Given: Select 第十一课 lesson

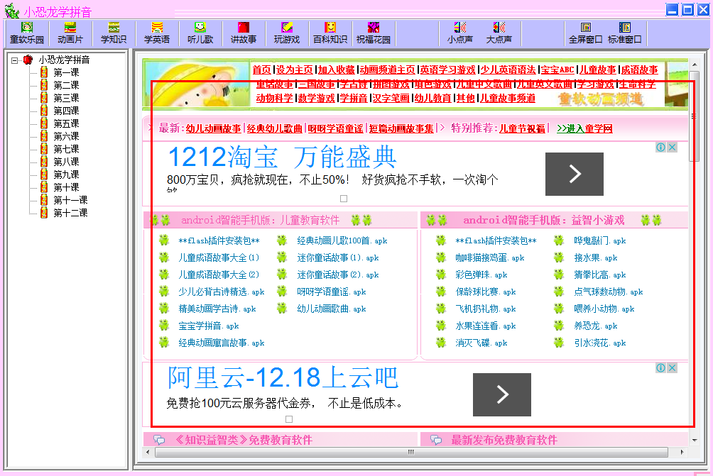Looking at the screenshot, I should point(70,199).
